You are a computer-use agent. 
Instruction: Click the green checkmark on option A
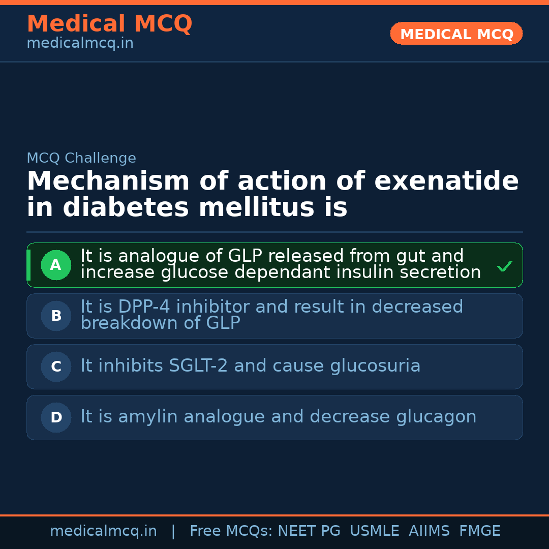coord(504,266)
